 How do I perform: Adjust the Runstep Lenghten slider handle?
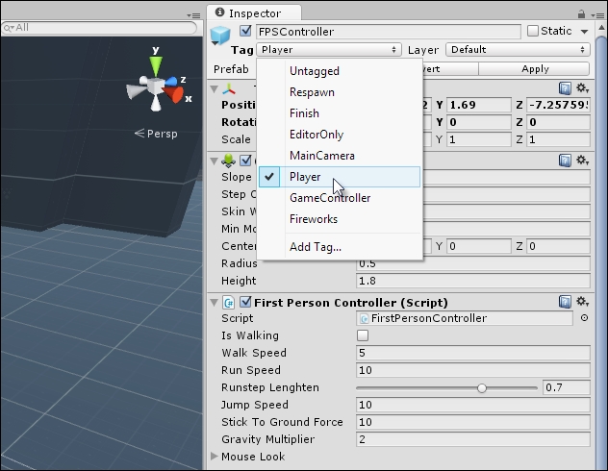482,387
